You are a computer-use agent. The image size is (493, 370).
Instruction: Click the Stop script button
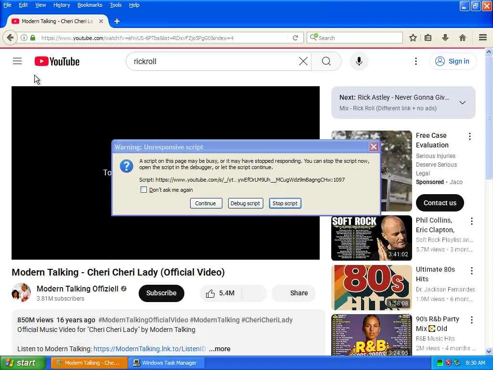[x=285, y=203]
